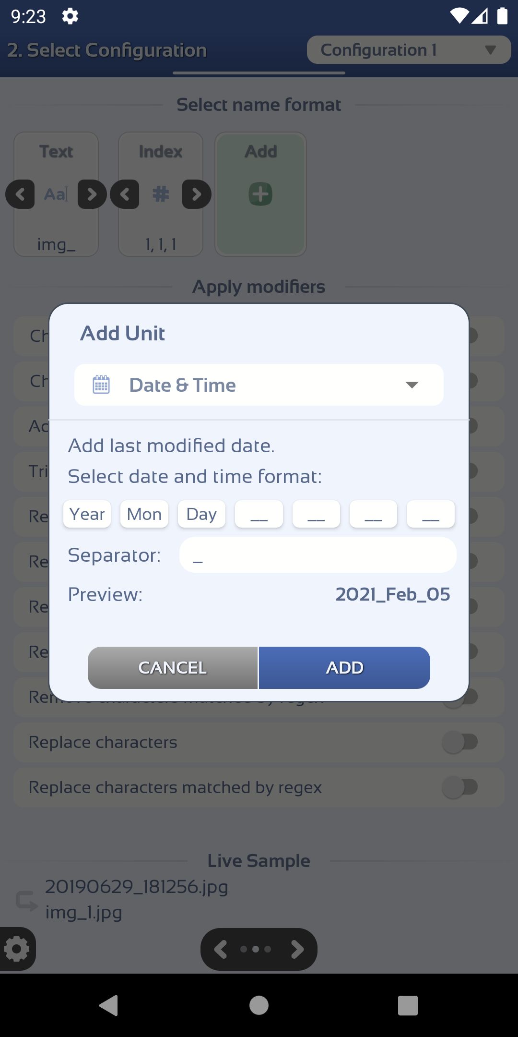Image resolution: width=518 pixels, height=1037 pixels.
Task: Move Text unit right with its arrow
Action: click(x=92, y=194)
